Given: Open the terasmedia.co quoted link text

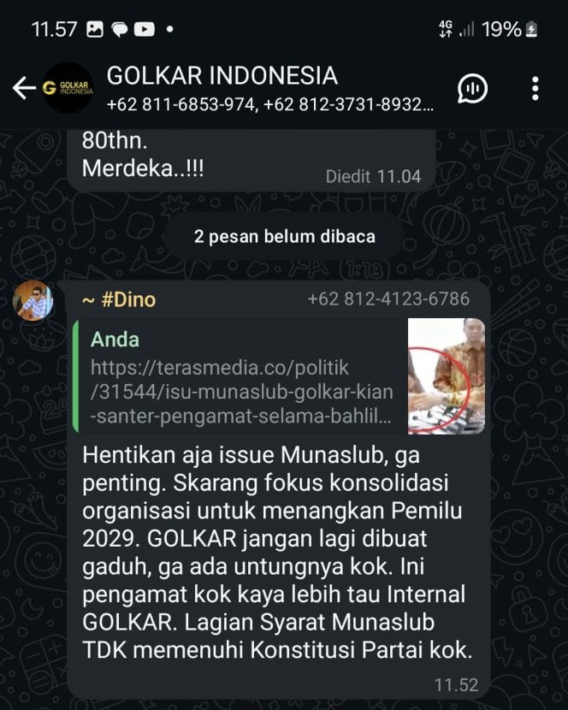Looking at the screenshot, I should [x=241, y=392].
